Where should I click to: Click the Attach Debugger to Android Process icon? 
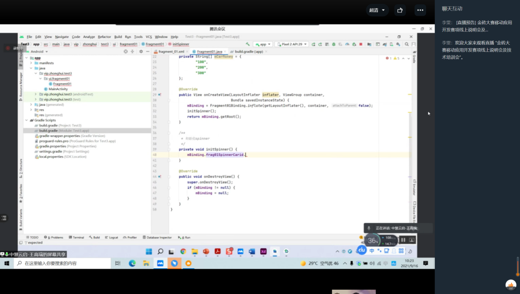[x=354, y=44]
